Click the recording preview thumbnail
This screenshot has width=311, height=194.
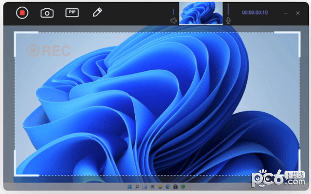pos(201,13)
